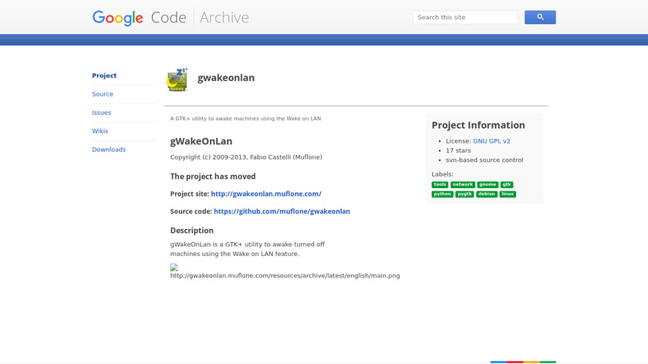Select the 'pygtk' label tag
The height and width of the screenshot is (364, 648).
[464, 194]
